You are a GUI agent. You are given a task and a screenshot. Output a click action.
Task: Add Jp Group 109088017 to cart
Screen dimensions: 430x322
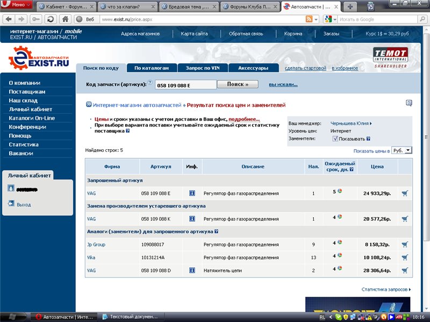pos(405,244)
